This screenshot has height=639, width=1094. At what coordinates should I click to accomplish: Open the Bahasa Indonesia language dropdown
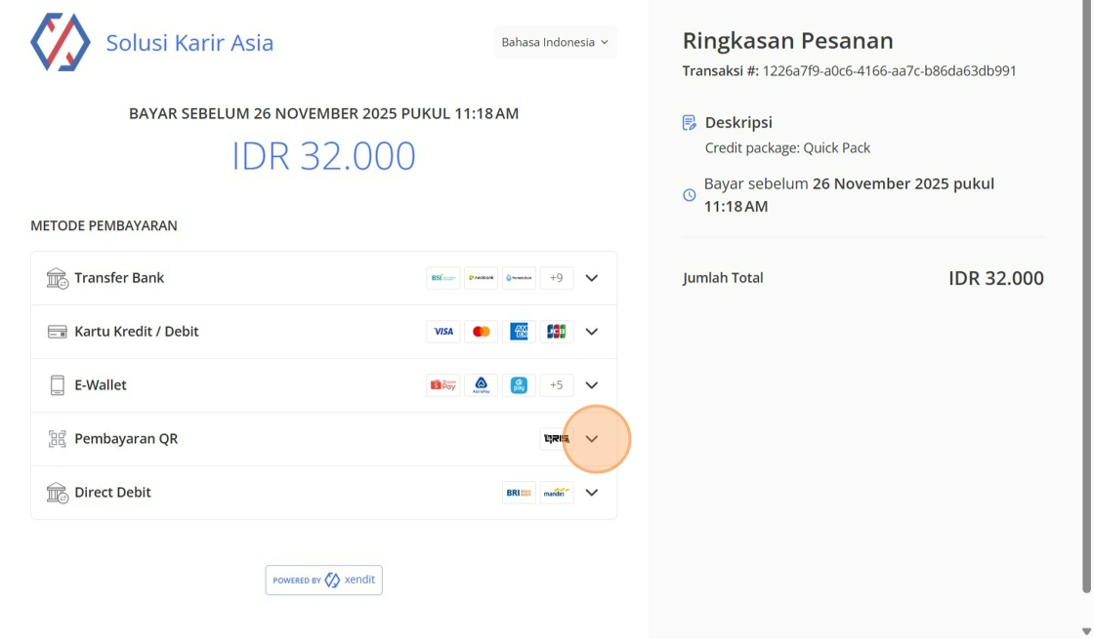(x=555, y=42)
